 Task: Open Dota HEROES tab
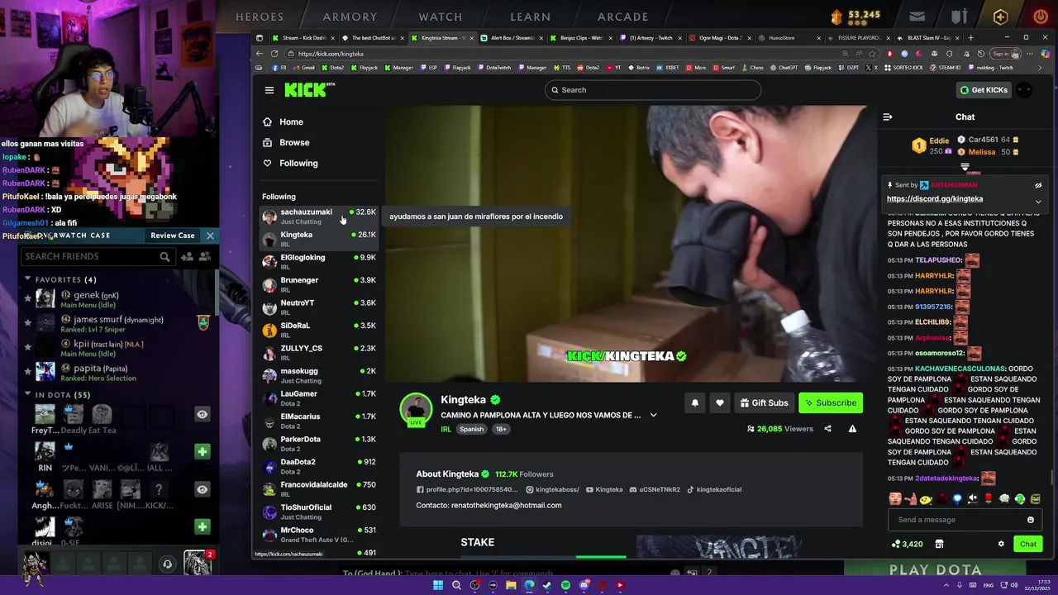(260, 17)
